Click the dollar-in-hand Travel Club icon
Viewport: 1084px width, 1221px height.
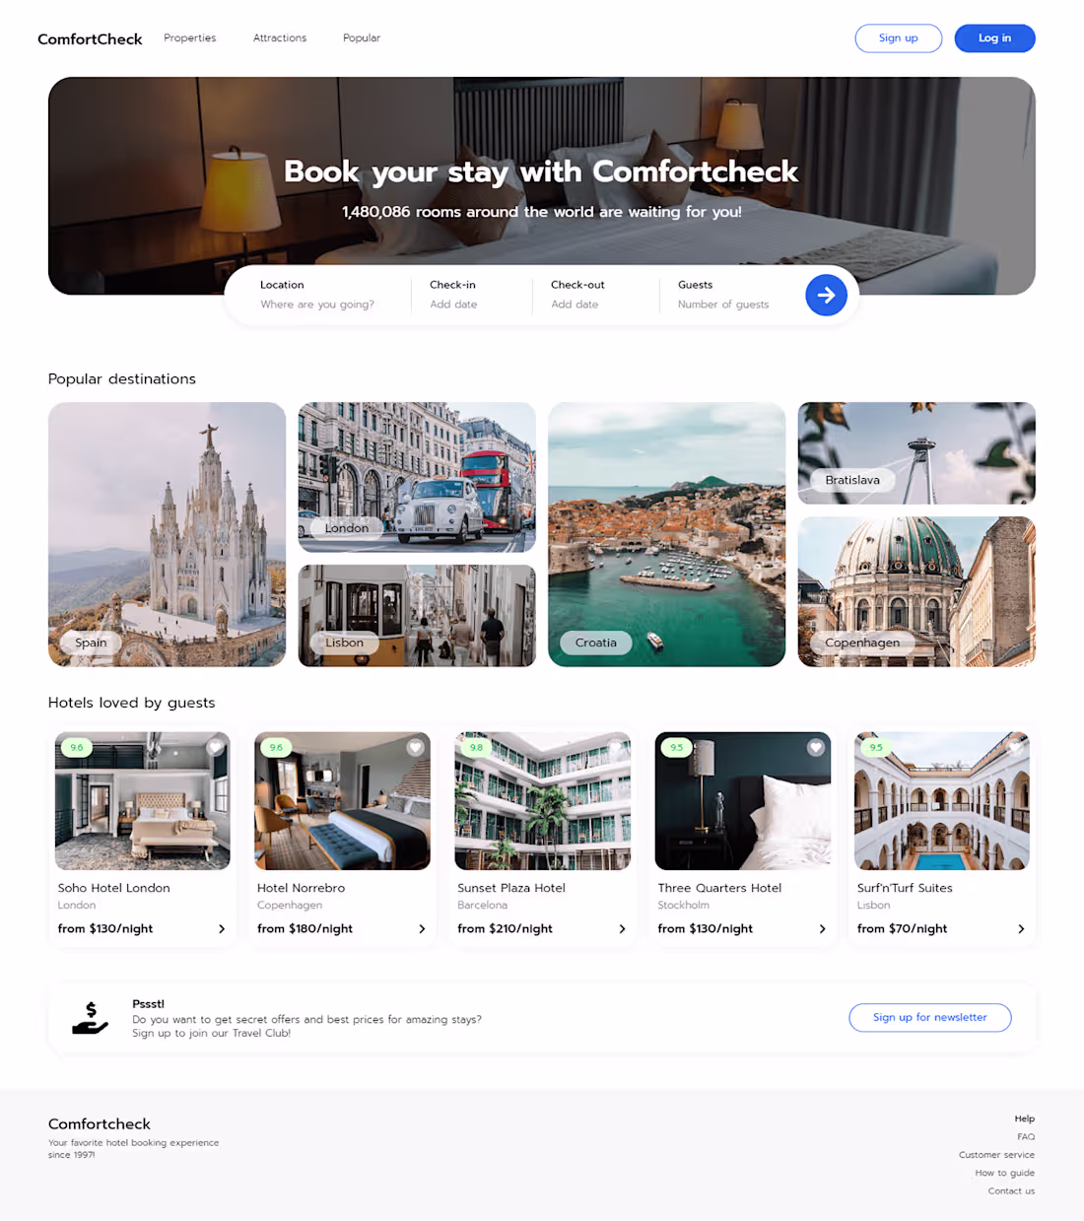coord(91,1016)
